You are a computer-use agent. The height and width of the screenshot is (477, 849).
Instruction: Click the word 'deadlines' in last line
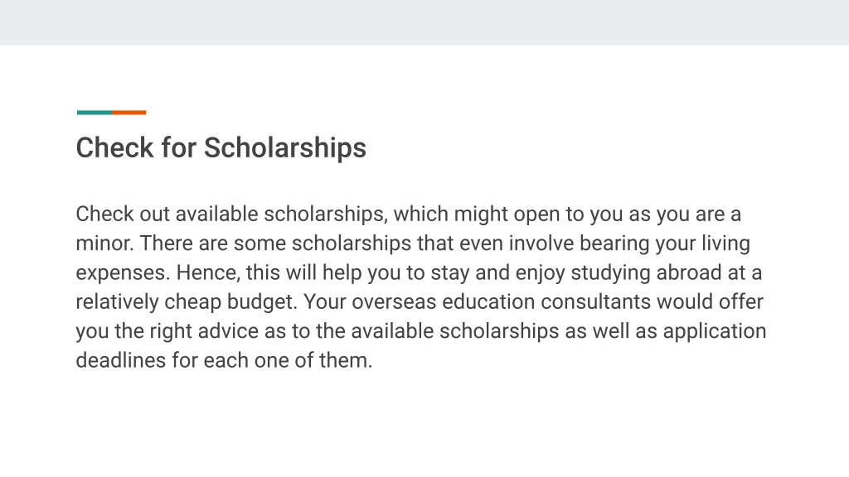coord(121,360)
